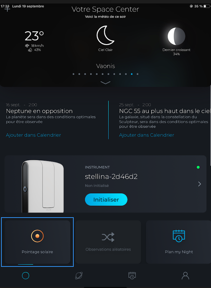Select the last location page dot
Screen dimensions: 211x288
click(x=138, y=74)
